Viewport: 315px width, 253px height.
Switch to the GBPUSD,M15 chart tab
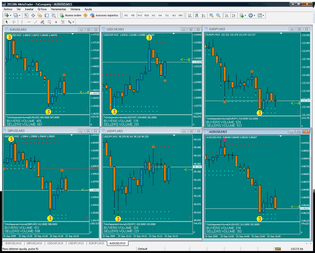34,243
